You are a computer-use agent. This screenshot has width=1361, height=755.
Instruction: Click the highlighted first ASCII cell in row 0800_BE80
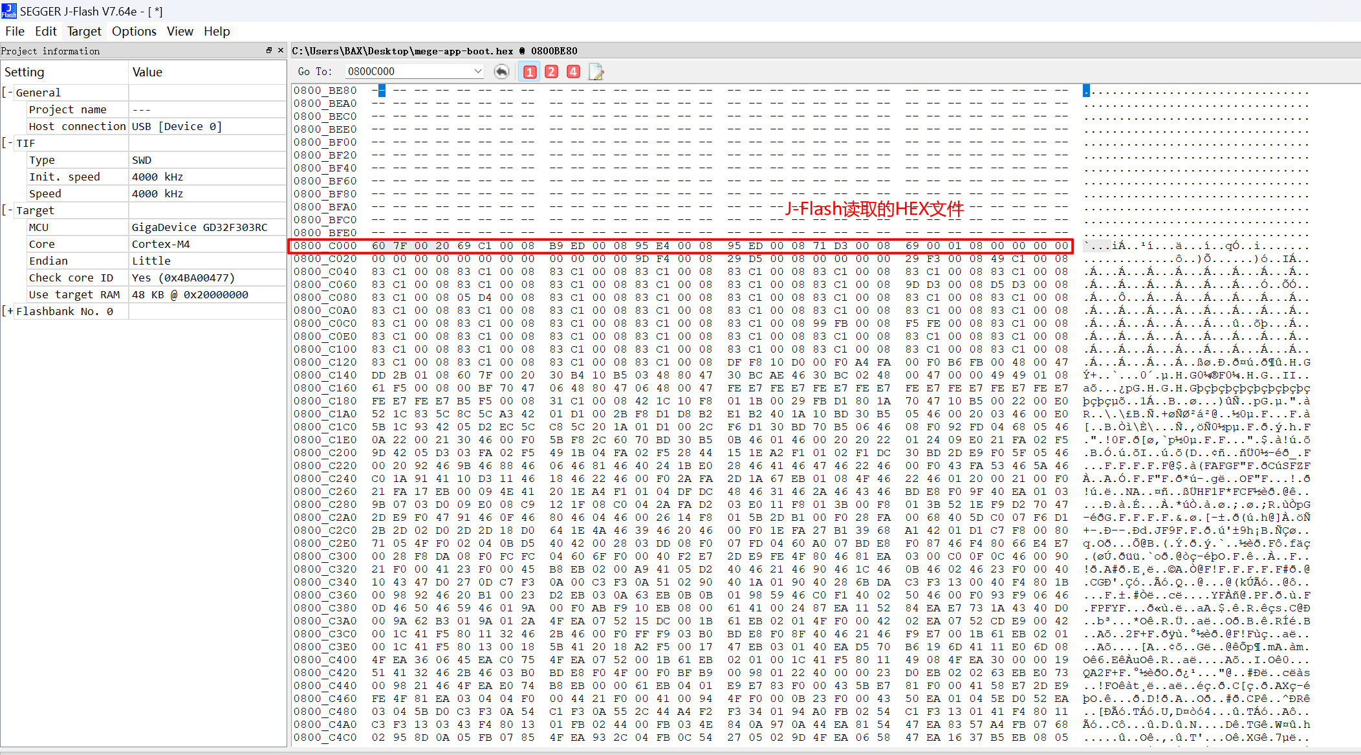pyautogui.click(x=1087, y=91)
